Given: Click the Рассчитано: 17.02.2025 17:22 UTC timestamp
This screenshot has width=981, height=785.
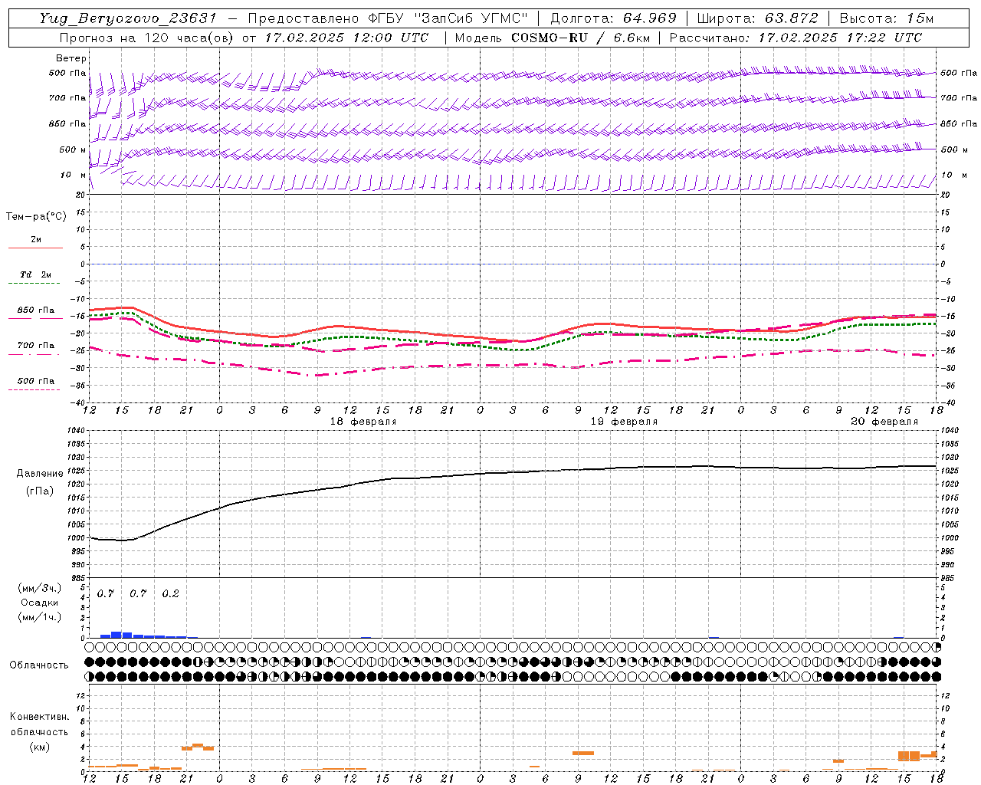Looking at the screenshot, I should click(x=796, y=38).
